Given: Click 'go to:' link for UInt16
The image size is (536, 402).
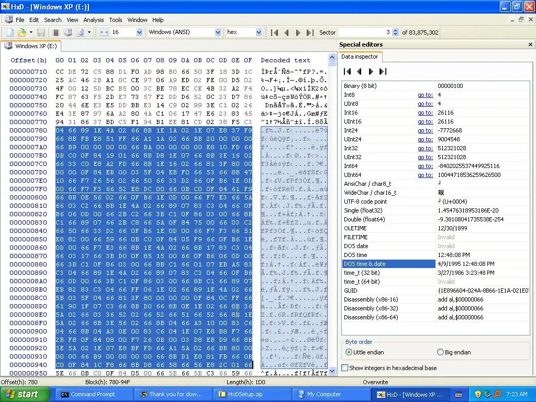Looking at the screenshot, I should [x=425, y=121].
